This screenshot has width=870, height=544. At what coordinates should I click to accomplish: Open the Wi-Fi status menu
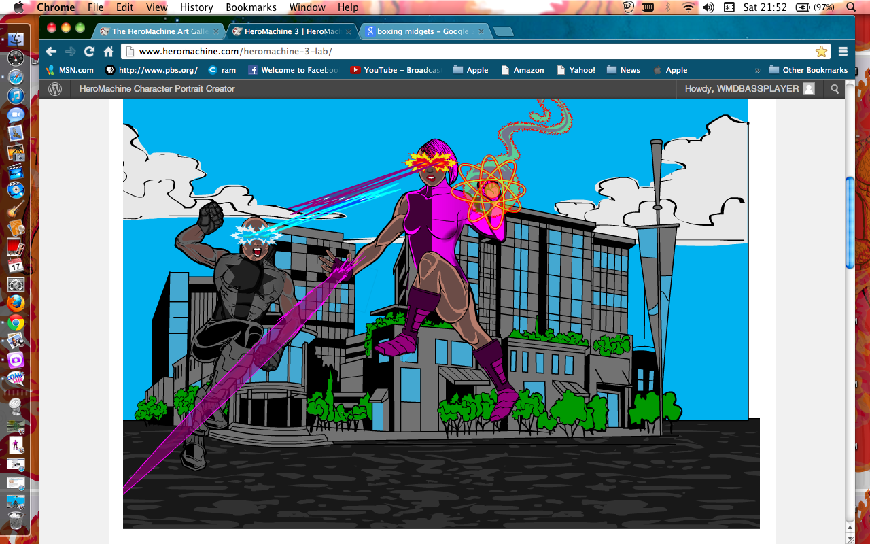pos(689,7)
